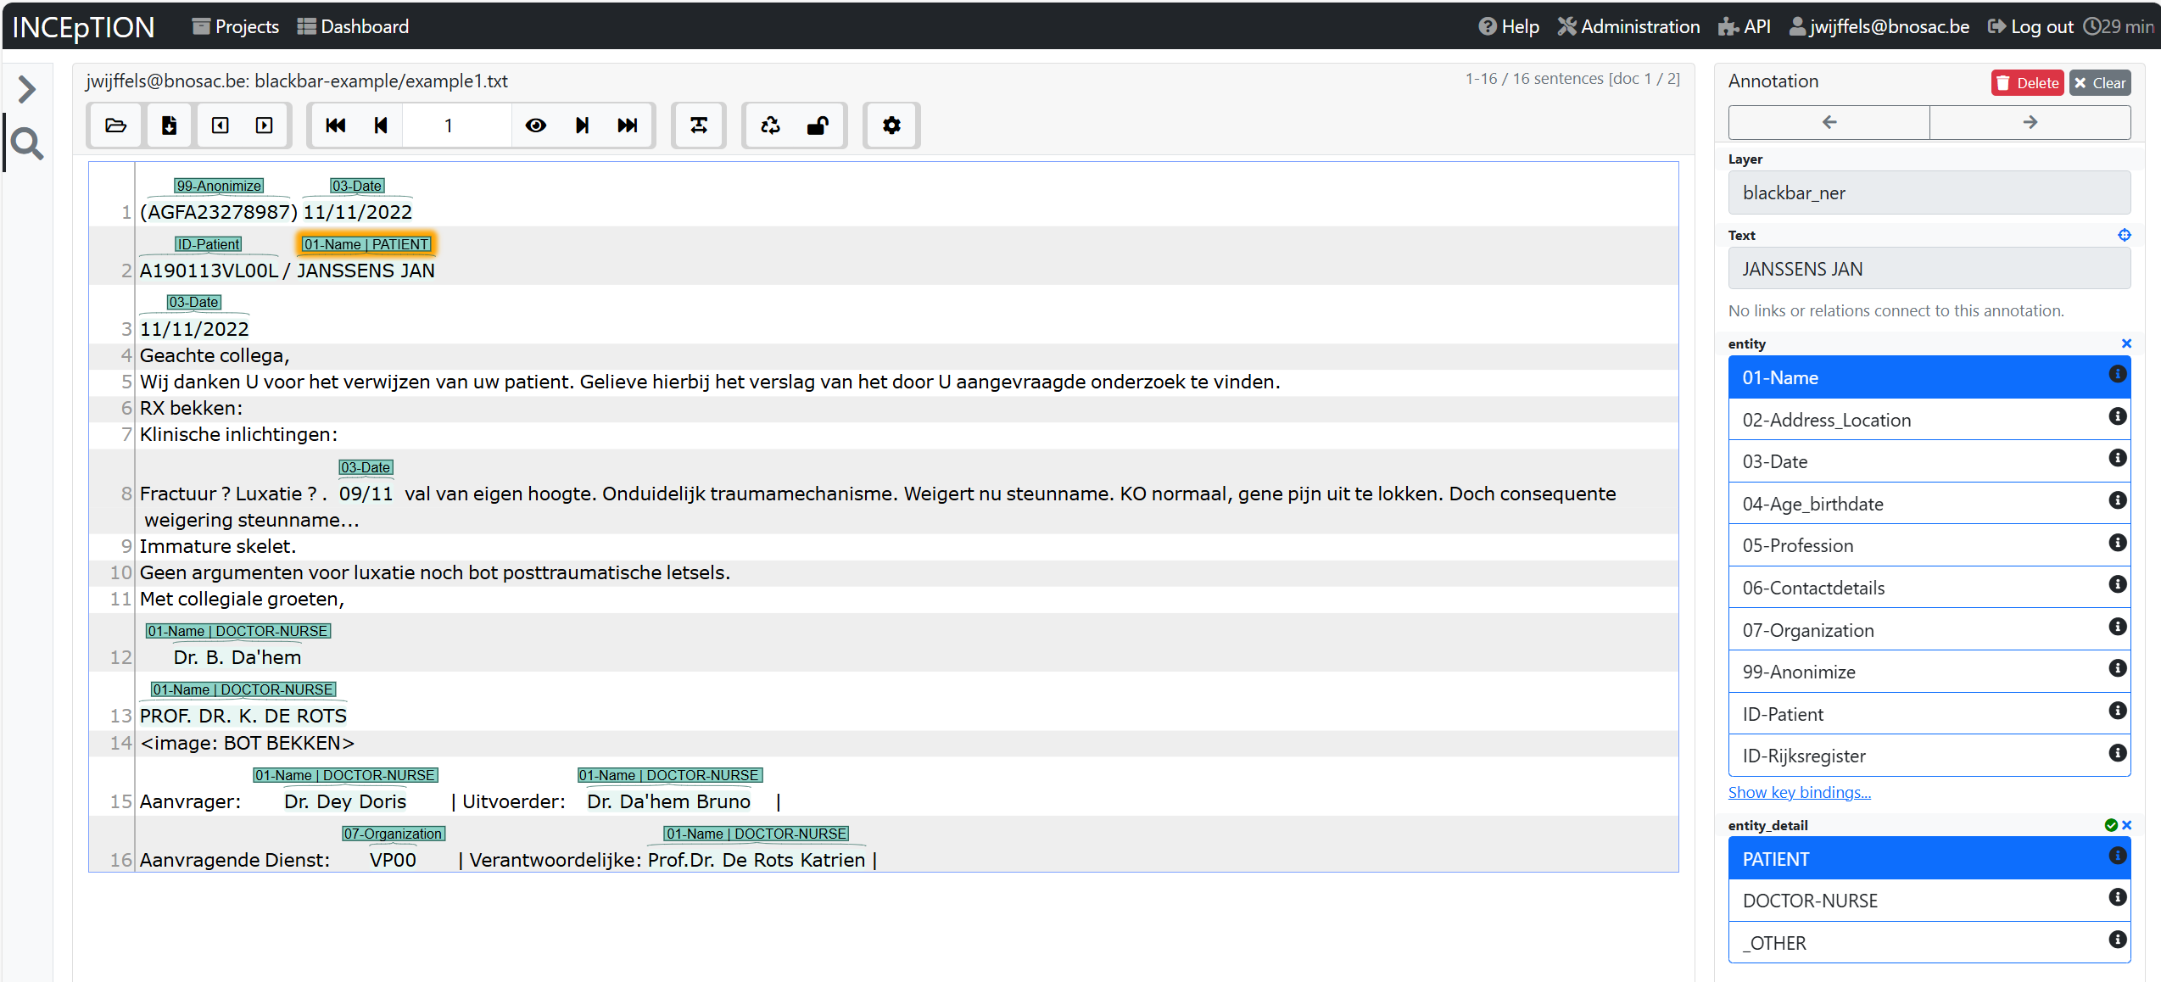Image resolution: width=2161 pixels, height=982 pixels.
Task: Select ID-Patient entity option
Action: 1929,714
